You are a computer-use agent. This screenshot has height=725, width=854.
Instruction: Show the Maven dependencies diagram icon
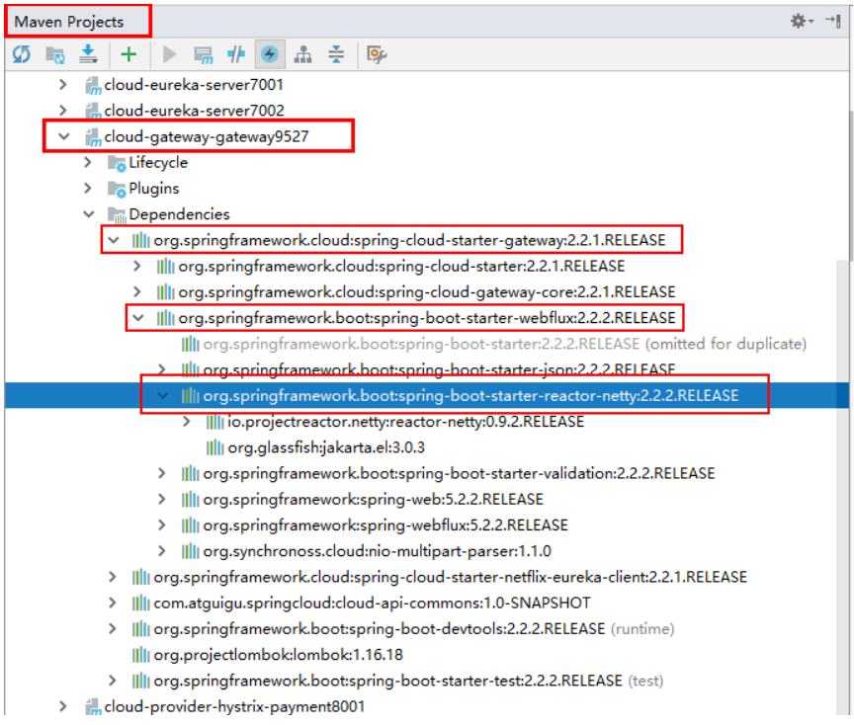coord(302,54)
